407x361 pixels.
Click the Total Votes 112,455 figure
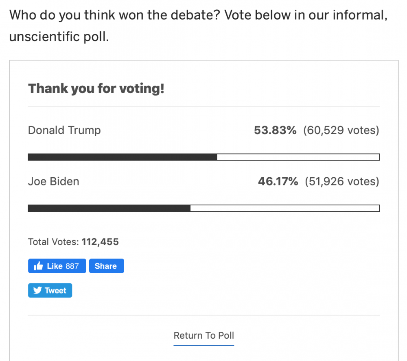[100, 242]
